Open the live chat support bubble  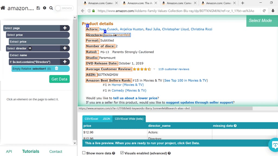(x=274, y=145)
